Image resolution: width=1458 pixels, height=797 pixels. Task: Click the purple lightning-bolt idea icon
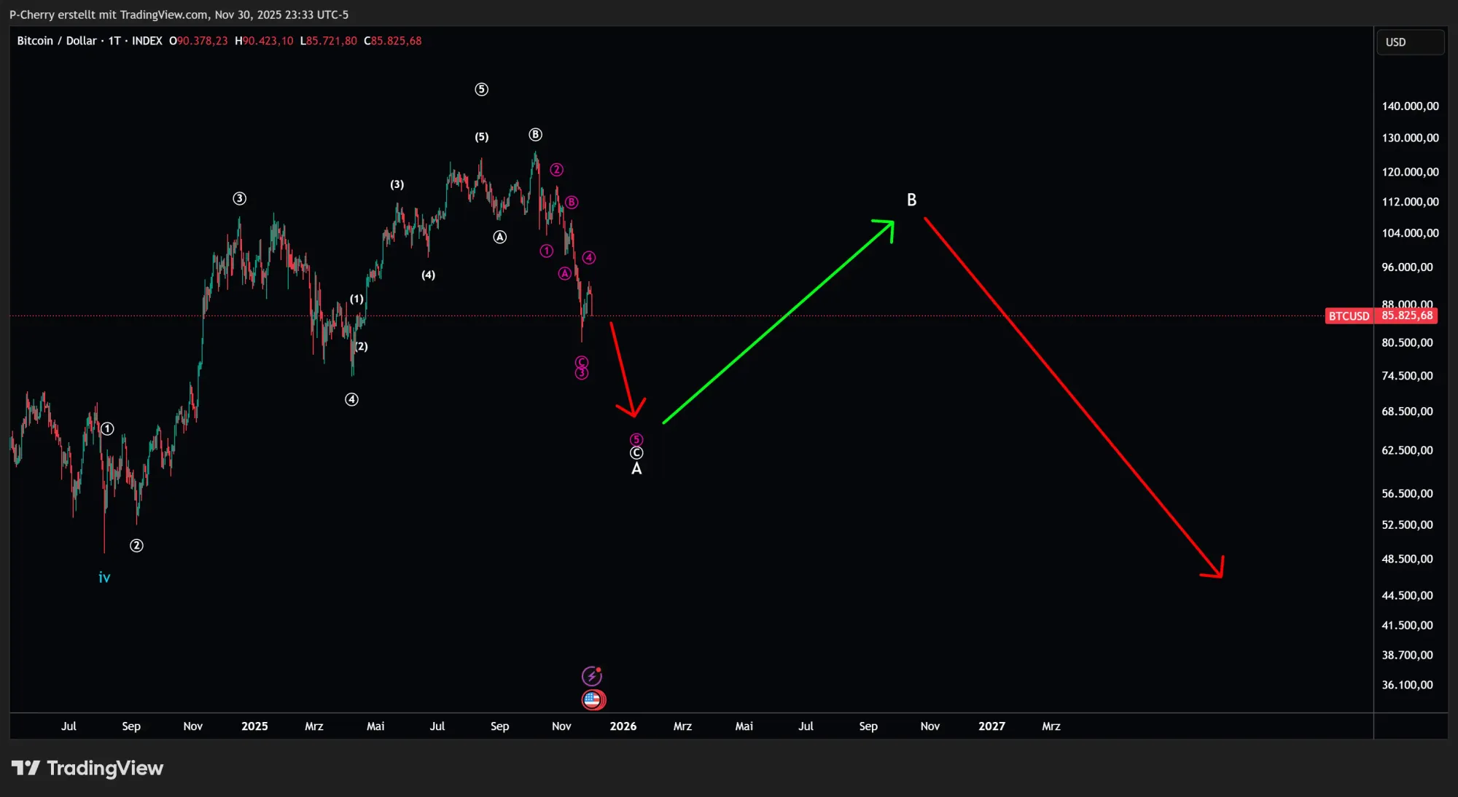tap(591, 675)
